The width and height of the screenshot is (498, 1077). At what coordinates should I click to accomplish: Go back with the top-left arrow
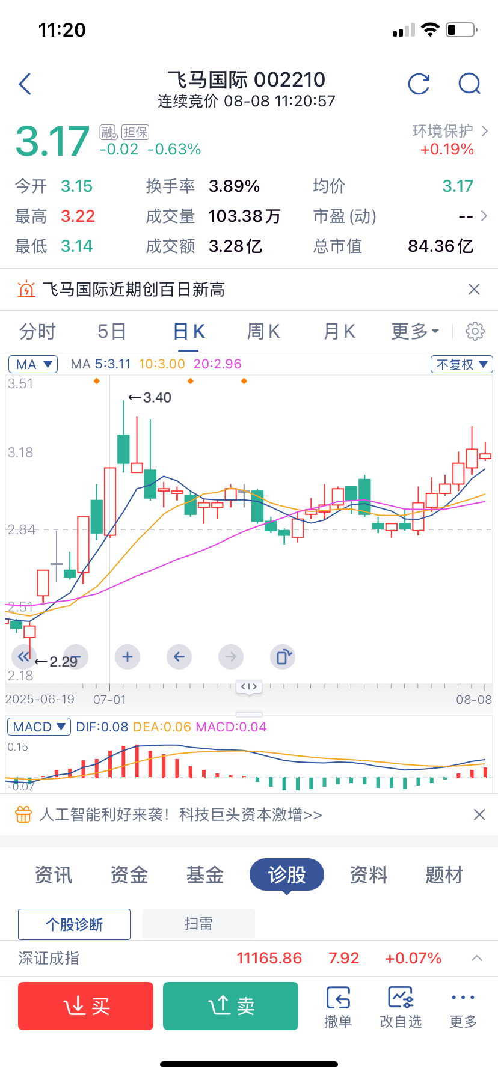click(25, 84)
